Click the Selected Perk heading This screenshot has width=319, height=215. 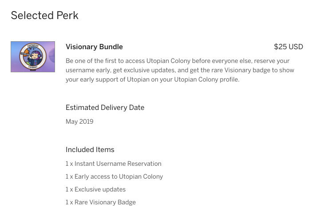pos(44,16)
